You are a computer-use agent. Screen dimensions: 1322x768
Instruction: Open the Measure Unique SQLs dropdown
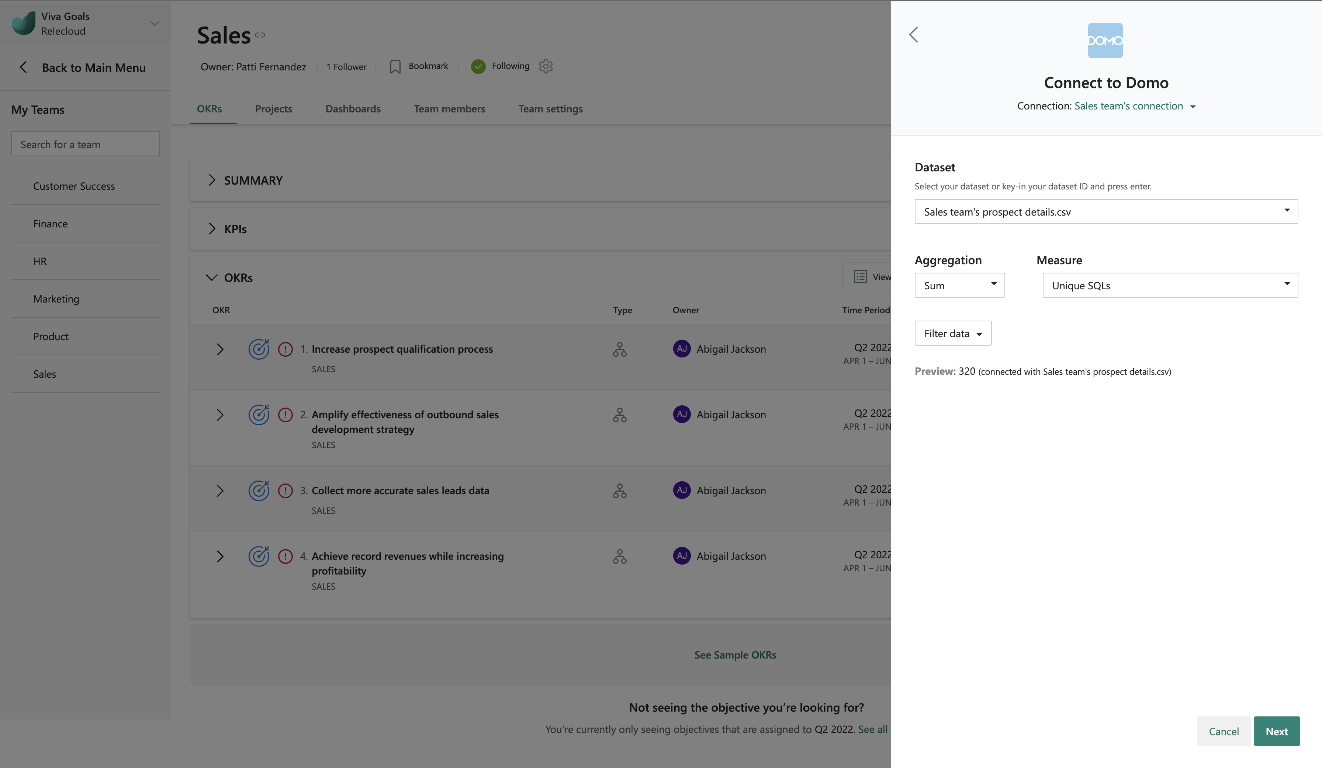tap(1169, 285)
